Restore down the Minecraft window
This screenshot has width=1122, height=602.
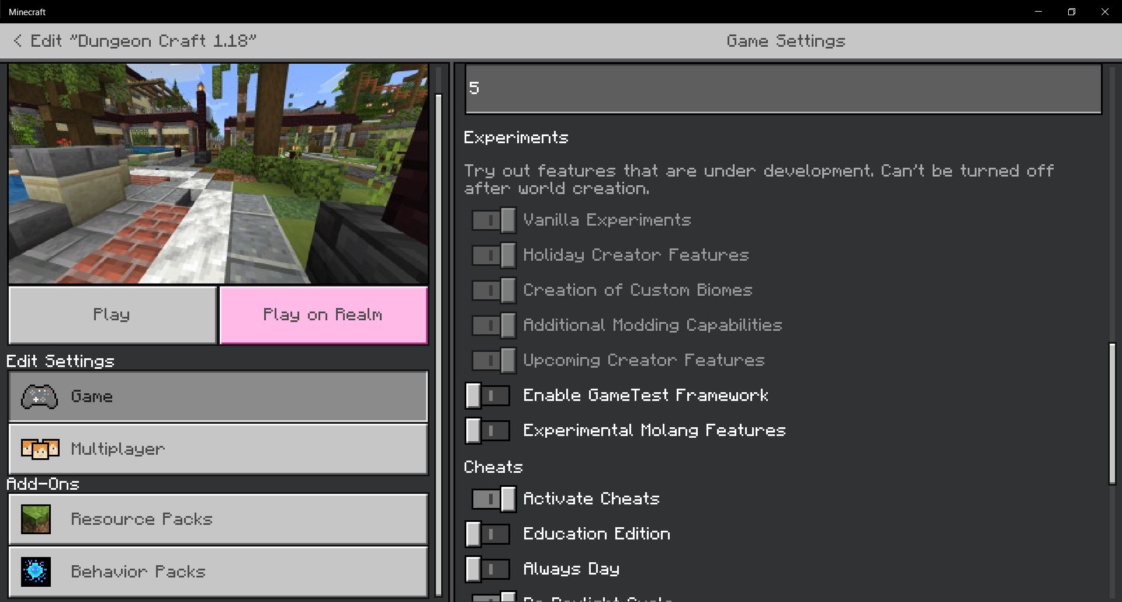[x=1072, y=12]
